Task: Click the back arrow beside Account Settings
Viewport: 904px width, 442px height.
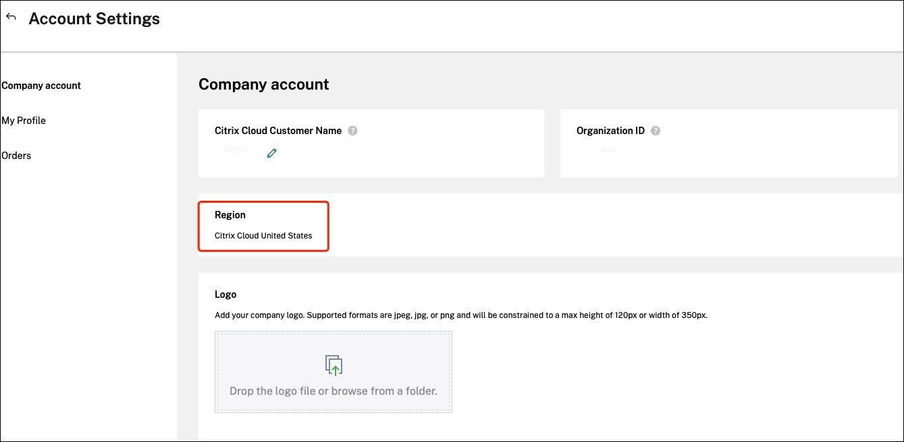Action: point(11,17)
